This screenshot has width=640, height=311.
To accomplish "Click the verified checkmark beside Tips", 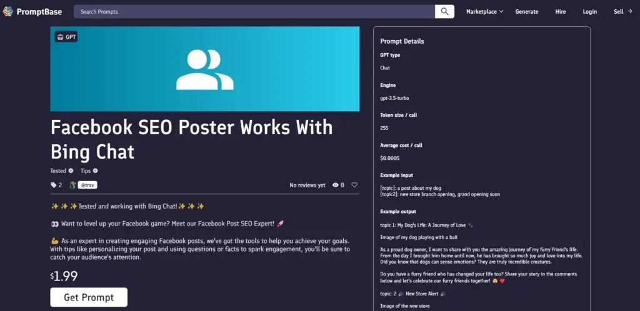I will 96,170.
